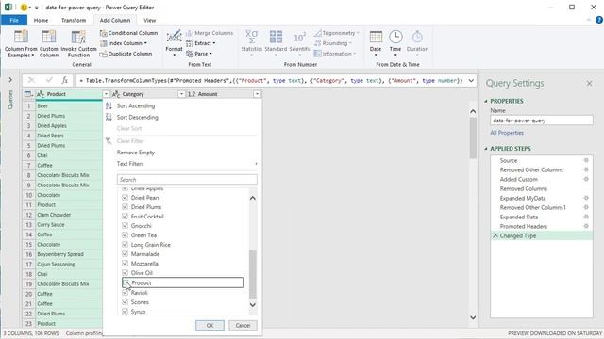Toggle the Marmalade checkbox
604x339 pixels.
[x=125, y=254]
